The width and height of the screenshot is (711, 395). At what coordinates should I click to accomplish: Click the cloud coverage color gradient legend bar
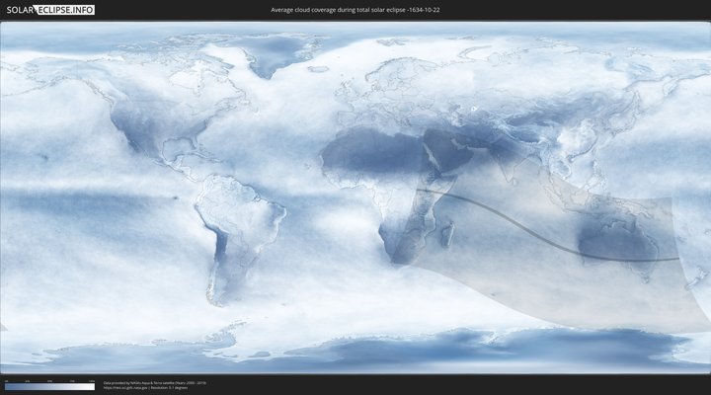[x=49, y=387]
